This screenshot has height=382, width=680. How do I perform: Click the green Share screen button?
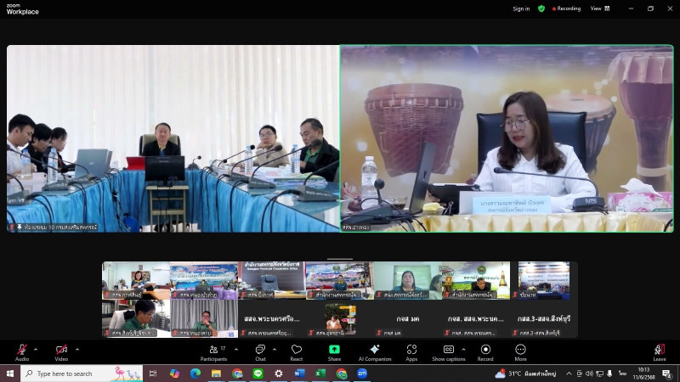(x=334, y=352)
